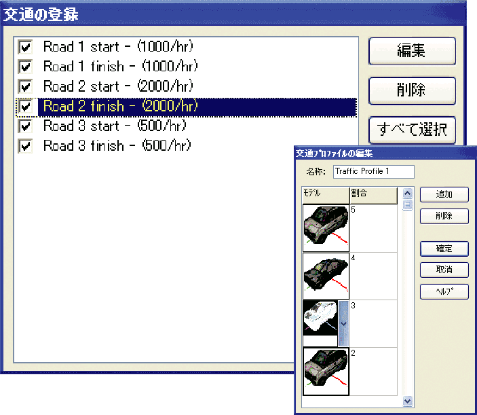Click the 割合 column header
477x415 pixels.
pyautogui.click(x=374, y=196)
